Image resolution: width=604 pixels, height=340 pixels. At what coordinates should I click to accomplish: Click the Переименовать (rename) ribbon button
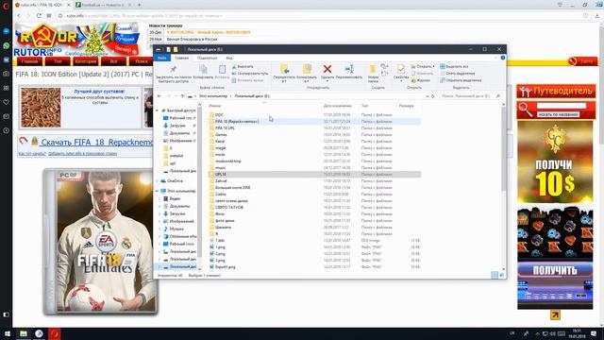pyautogui.click(x=349, y=72)
